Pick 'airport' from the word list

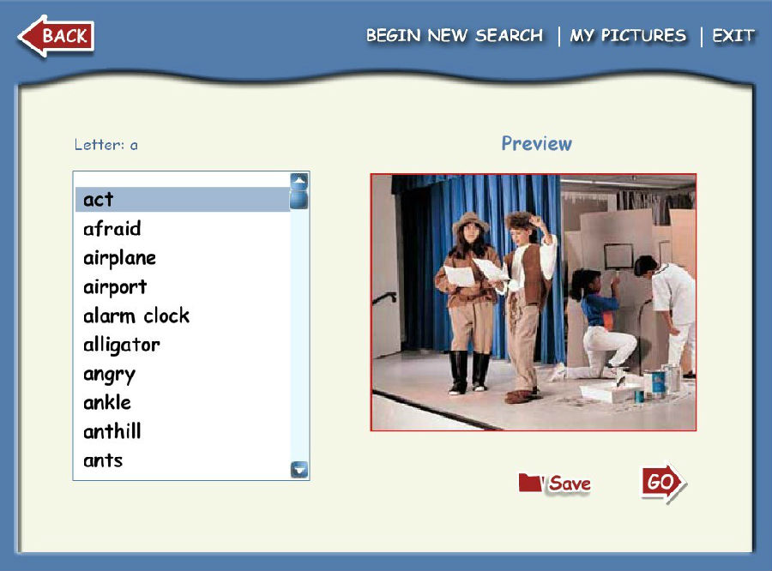(115, 287)
